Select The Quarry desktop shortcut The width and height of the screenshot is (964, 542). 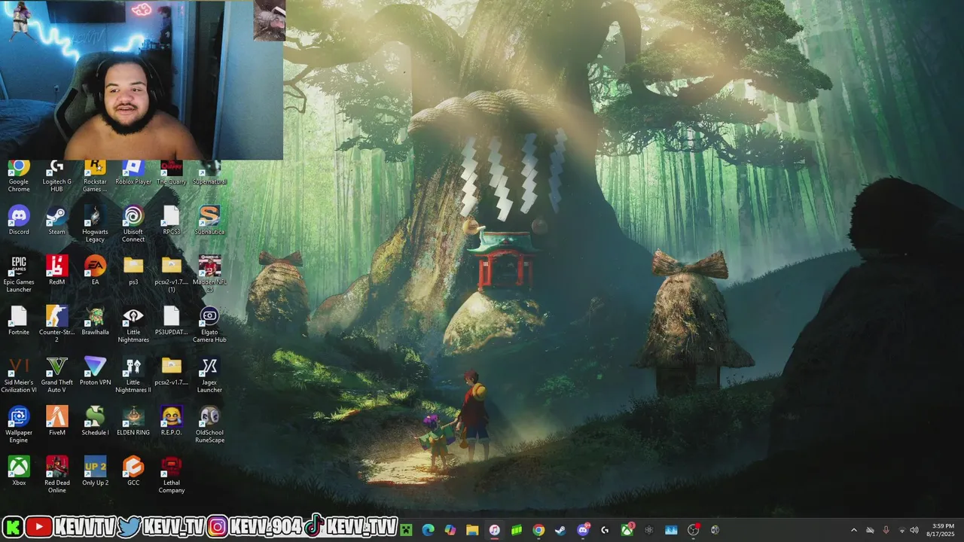click(171, 172)
